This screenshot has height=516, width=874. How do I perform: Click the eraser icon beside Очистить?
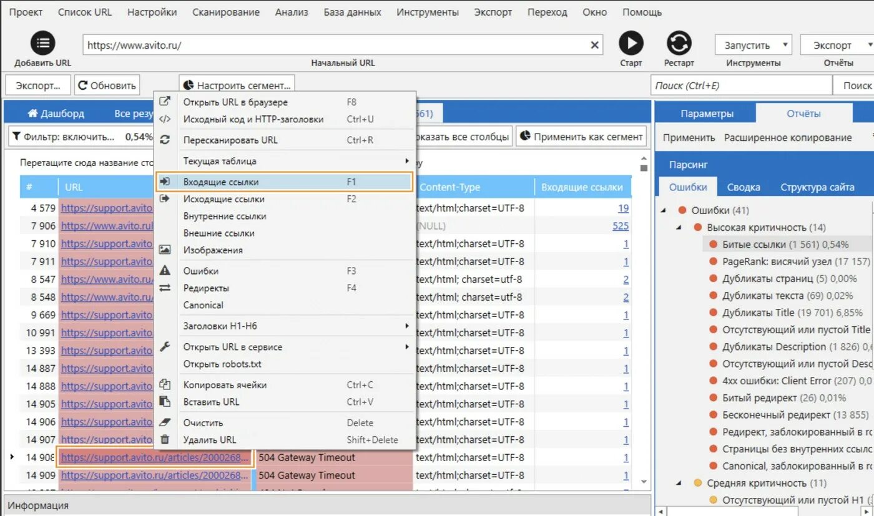tap(165, 422)
